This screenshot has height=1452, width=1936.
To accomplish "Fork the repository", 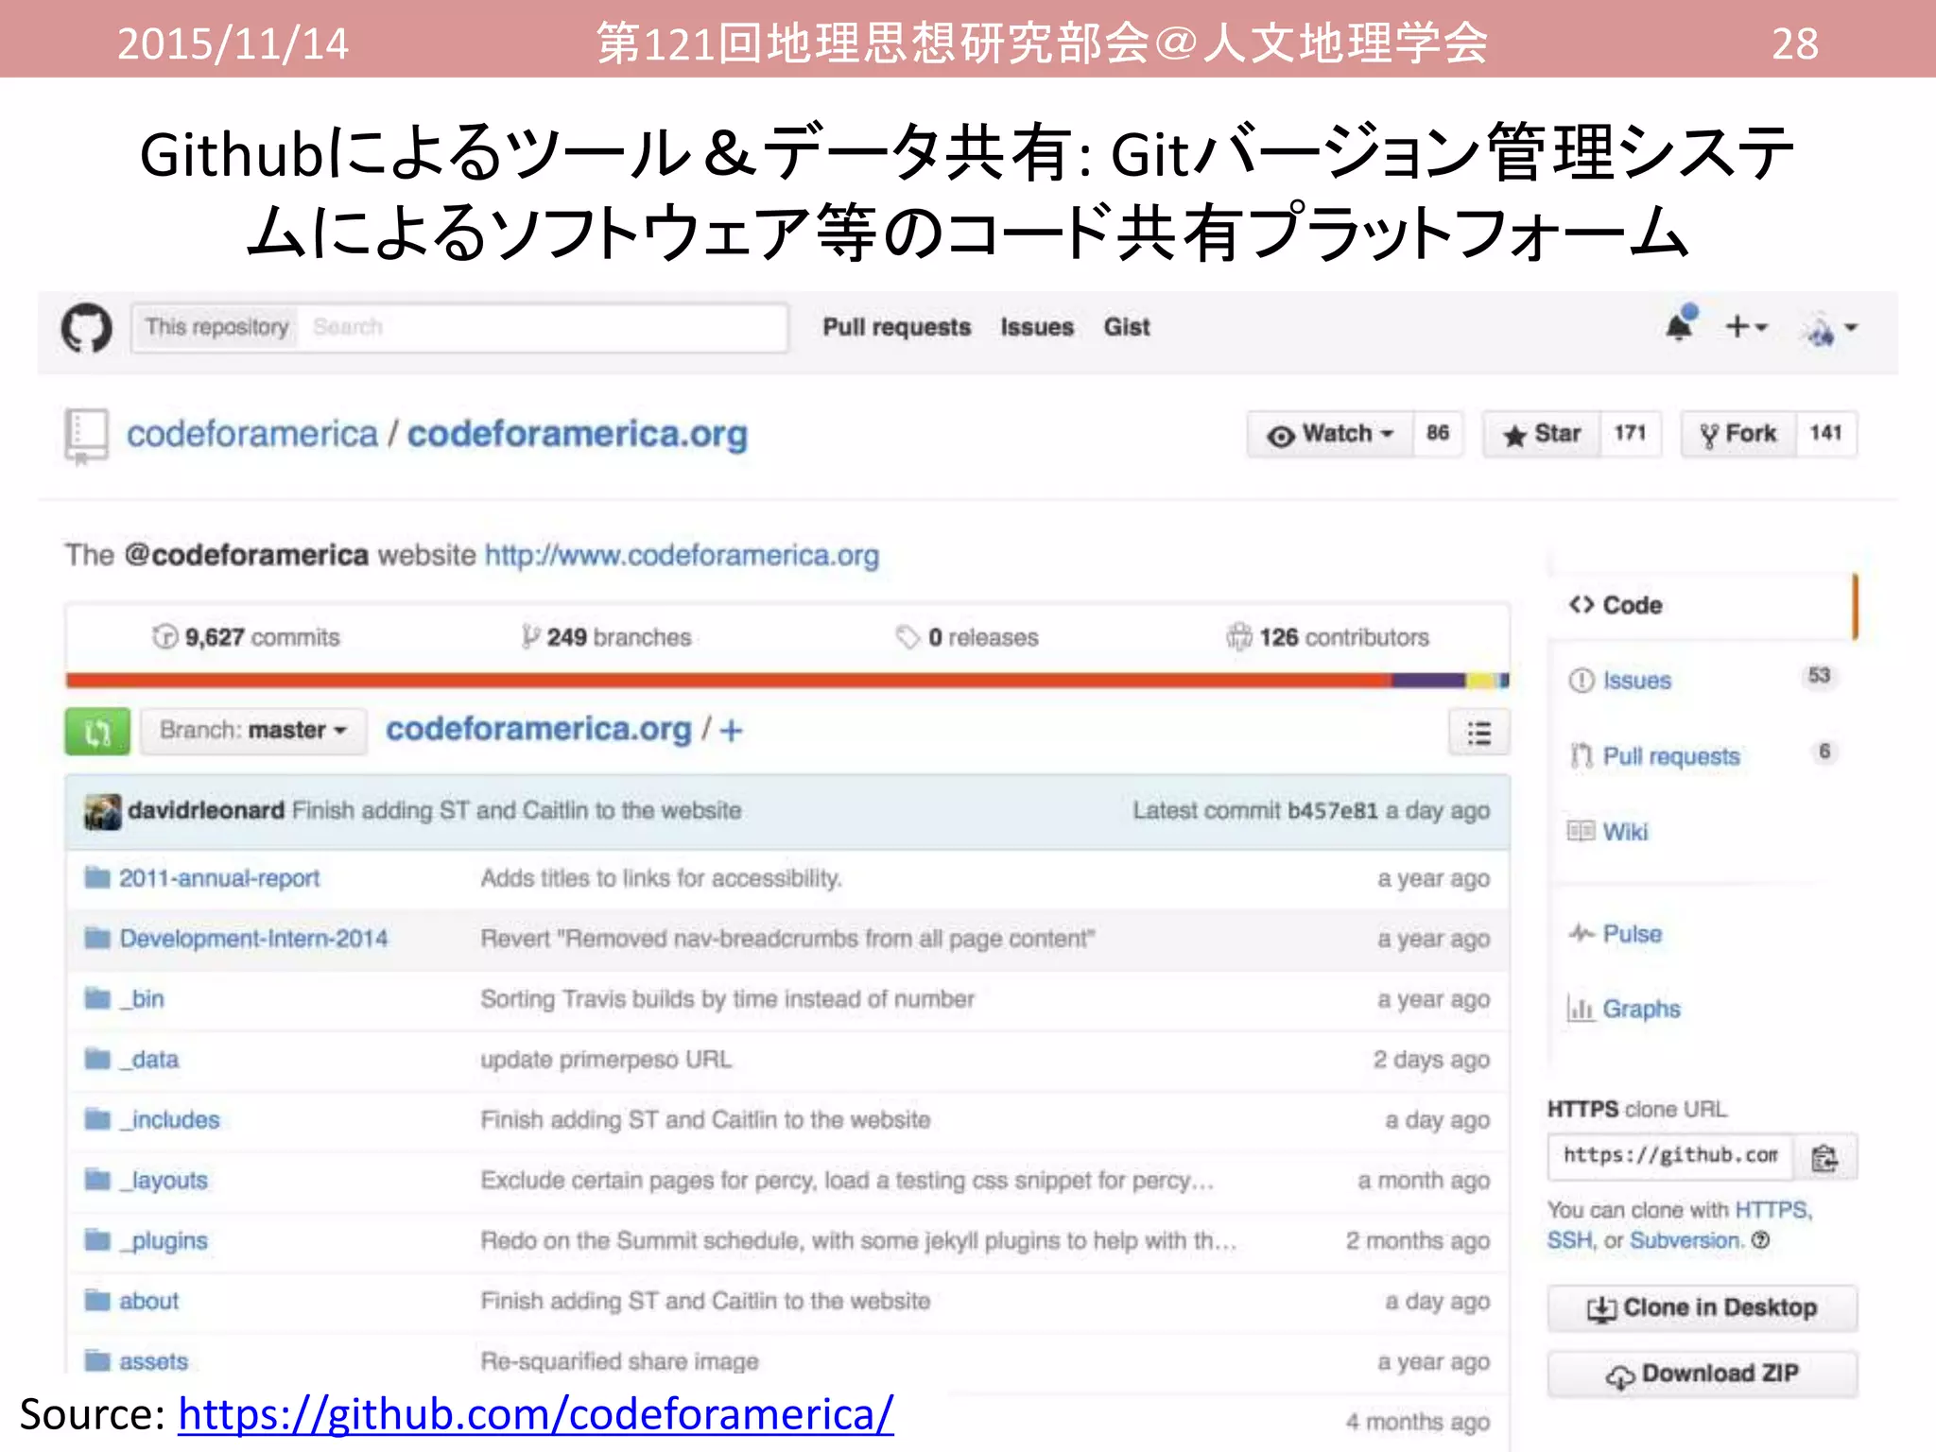I will (1738, 434).
